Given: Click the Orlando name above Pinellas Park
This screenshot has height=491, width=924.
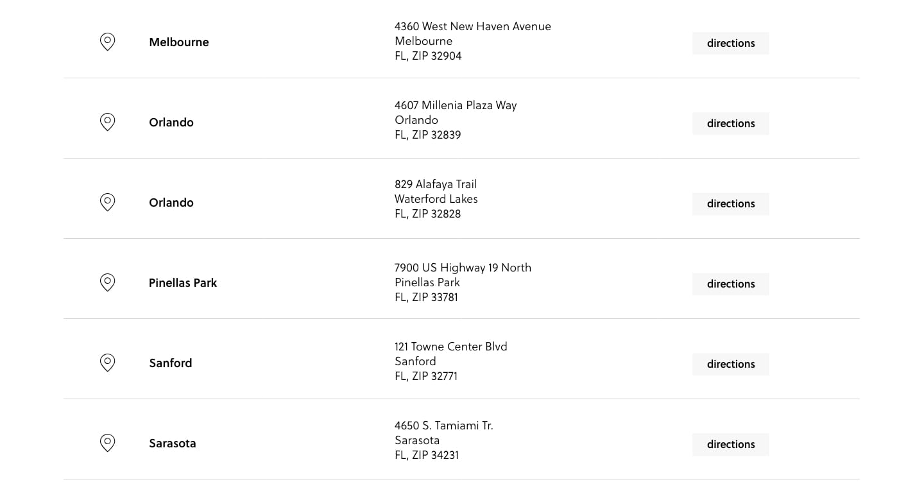Looking at the screenshot, I should (x=171, y=203).
